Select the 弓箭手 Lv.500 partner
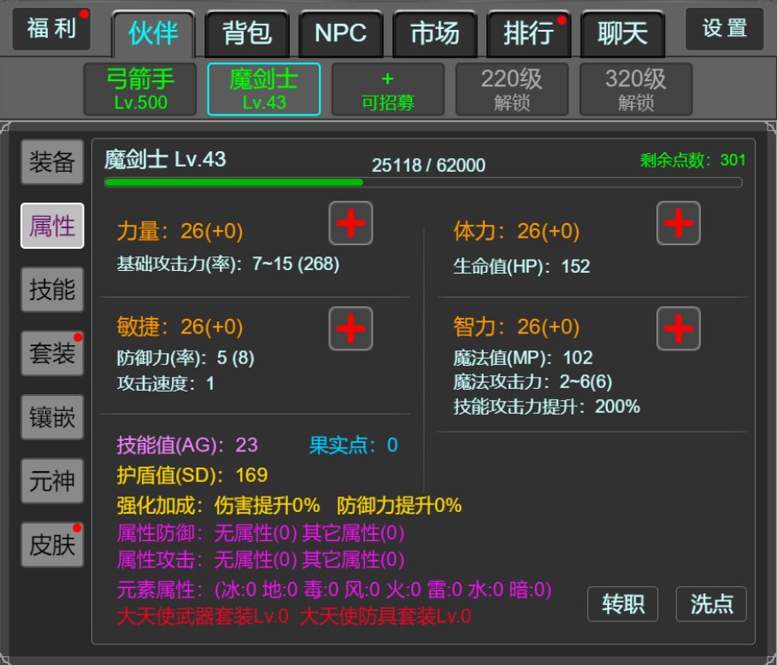Viewport: 777px width, 665px height. (140, 89)
